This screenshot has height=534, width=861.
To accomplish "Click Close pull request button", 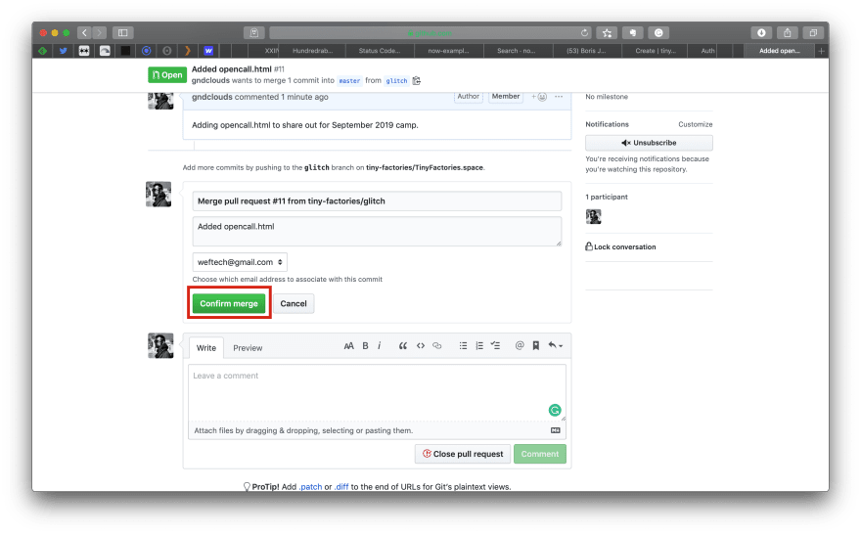I will (463, 454).
